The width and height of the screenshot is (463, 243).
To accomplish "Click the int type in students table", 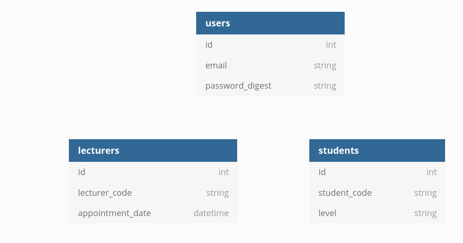I will [431, 172].
